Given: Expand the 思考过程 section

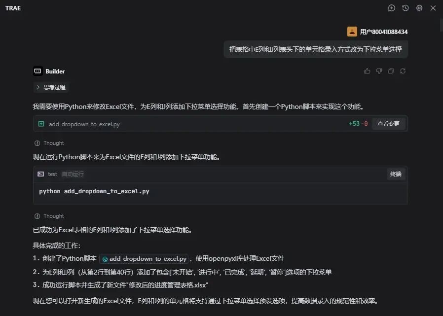Looking at the screenshot, I should point(51,87).
